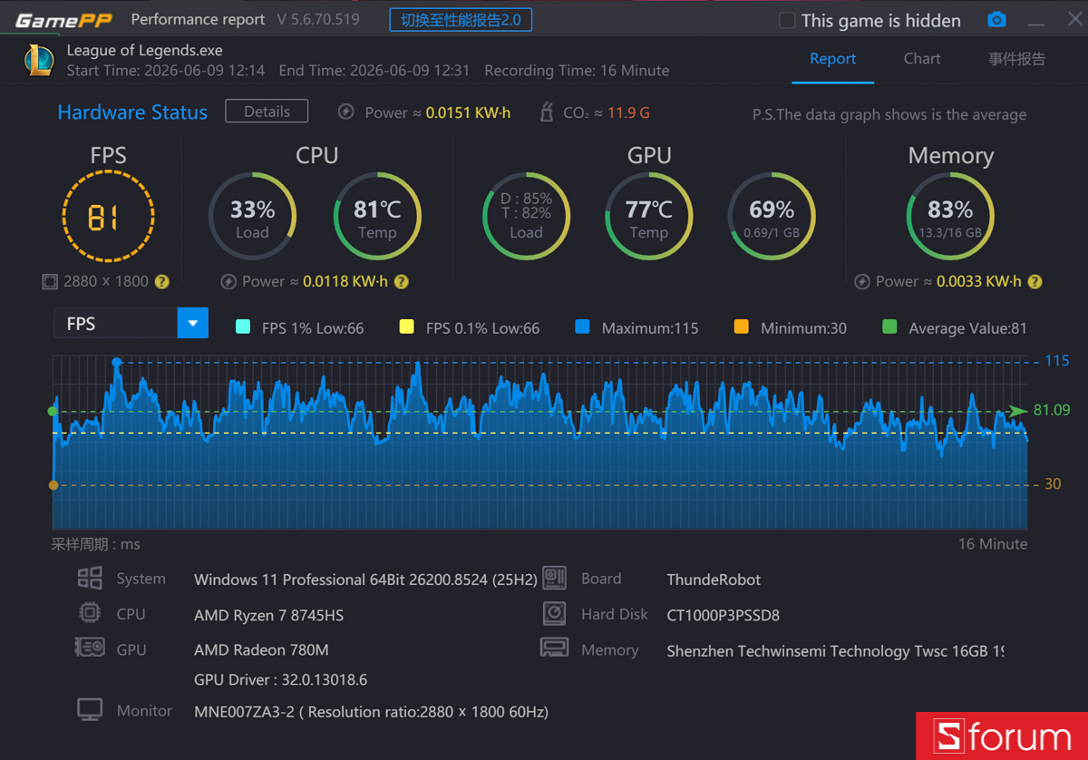1088x760 pixels.
Task: Click the 0.0151 KW·h power value
Action: [x=468, y=112]
